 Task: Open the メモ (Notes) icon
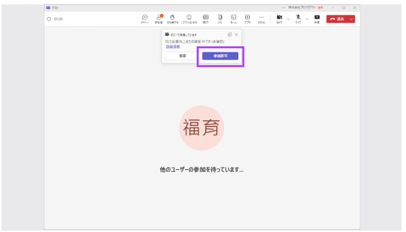point(220,19)
